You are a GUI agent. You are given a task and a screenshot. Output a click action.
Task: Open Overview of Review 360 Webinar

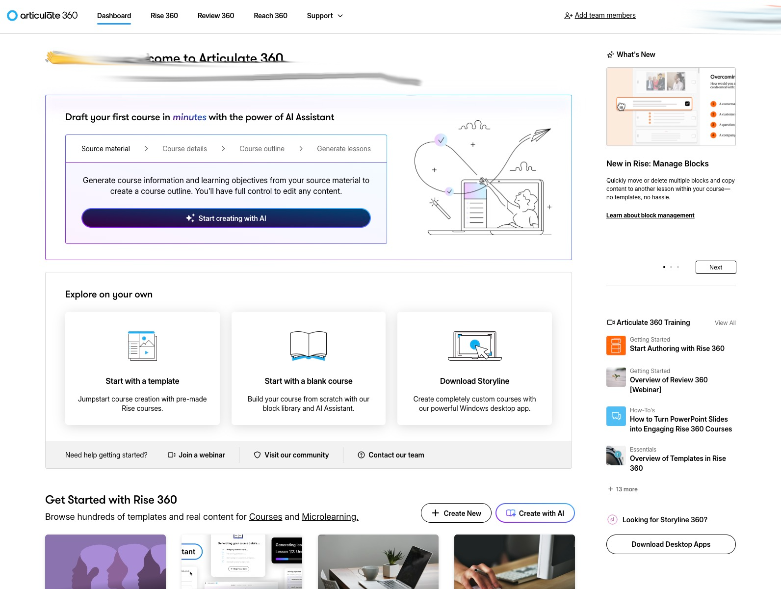pos(669,385)
